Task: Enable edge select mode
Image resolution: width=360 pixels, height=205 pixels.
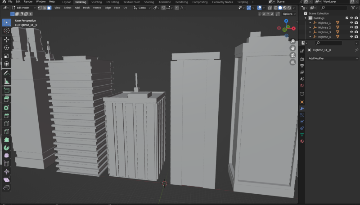Action: (x=45, y=8)
